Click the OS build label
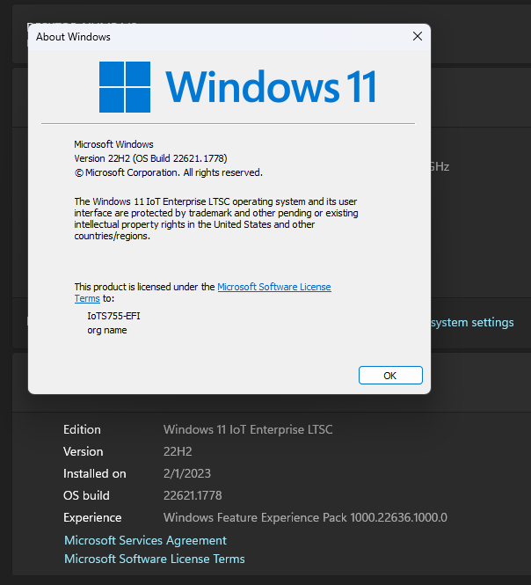The image size is (531, 585). click(86, 495)
